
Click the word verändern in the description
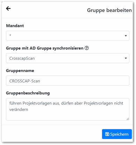pos(19,109)
